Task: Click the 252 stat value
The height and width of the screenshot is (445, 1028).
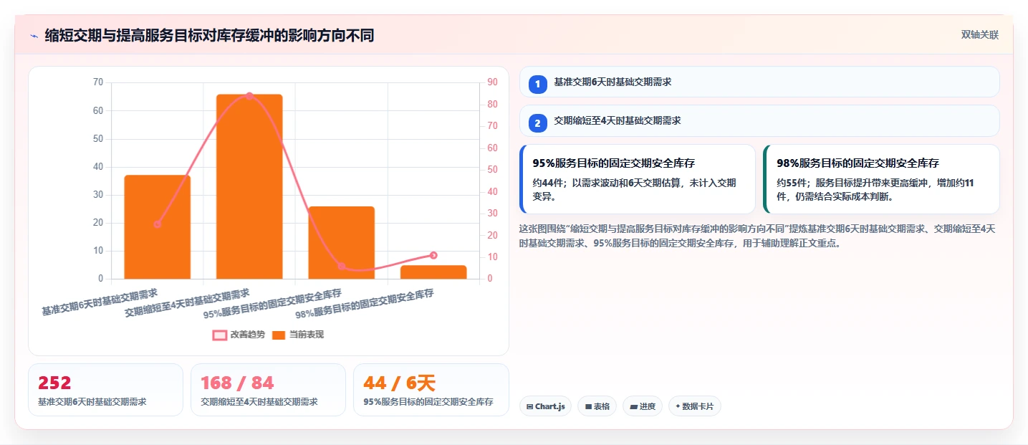Action: coord(54,383)
